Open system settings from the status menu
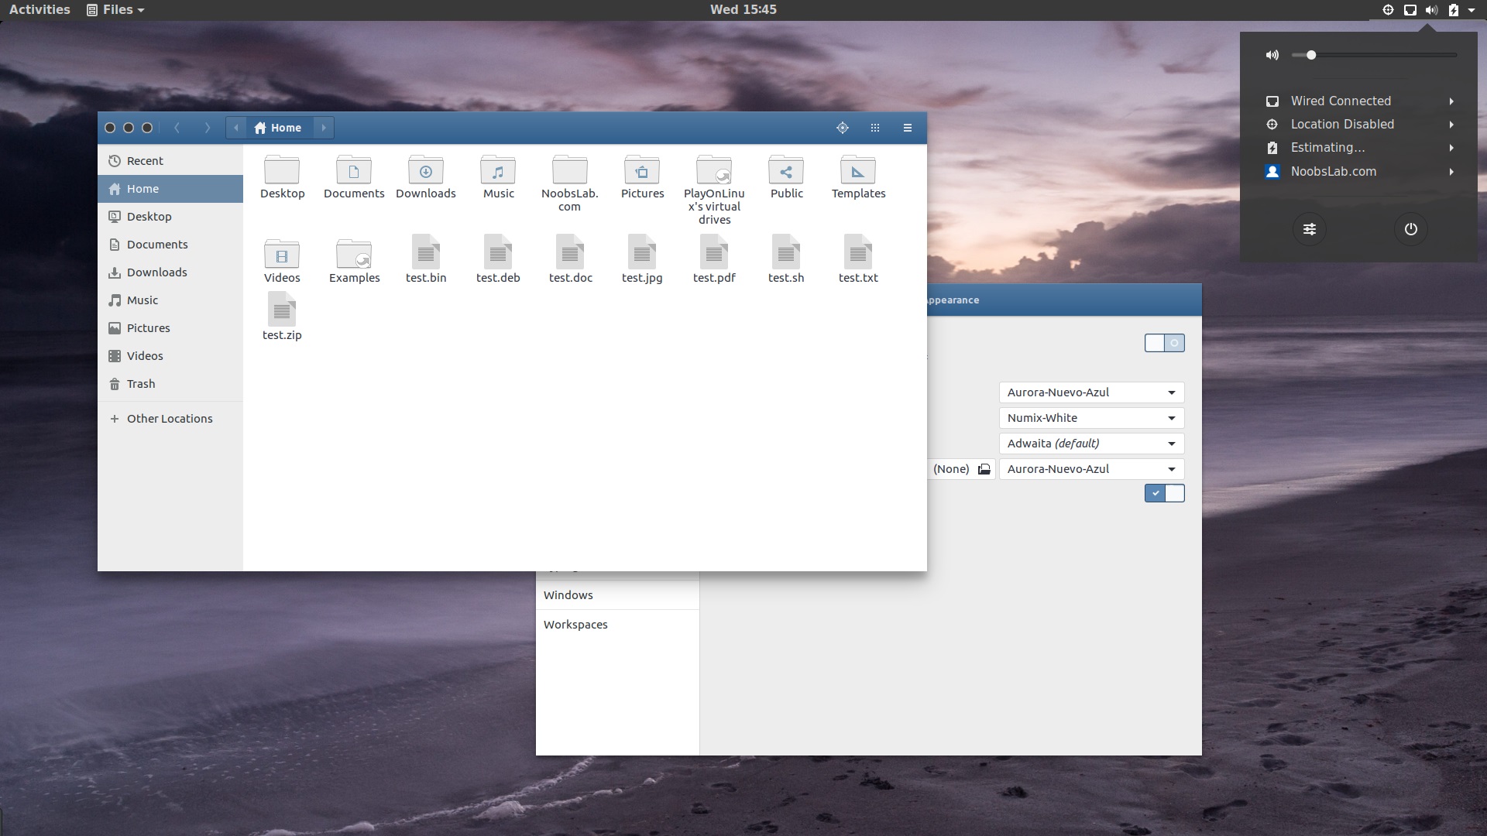Viewport: 1487px width, 836px height. click(x=1310, y=229)
